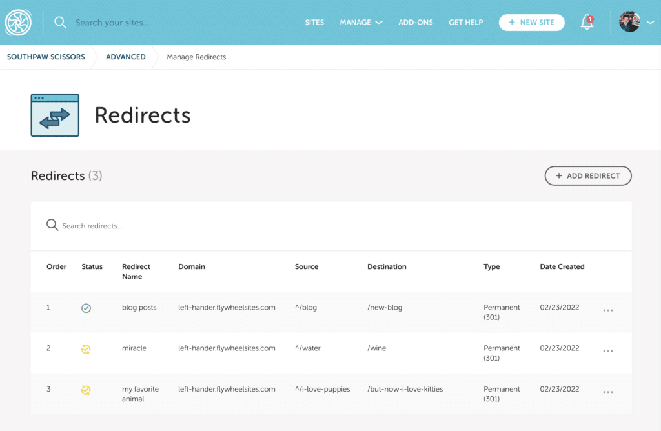Open the ADD-ONS menu item
Image resolution: width=661 pixels, height=431 pixels.
point(415,22)
